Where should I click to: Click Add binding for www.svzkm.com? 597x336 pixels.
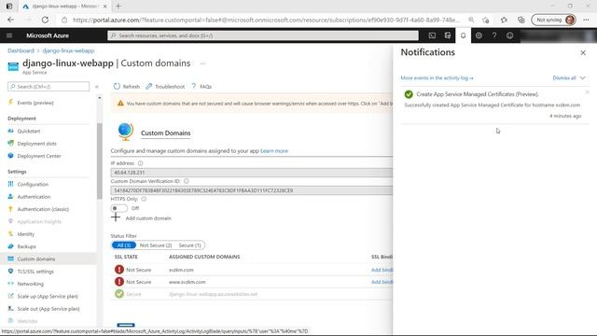(382, 282)
